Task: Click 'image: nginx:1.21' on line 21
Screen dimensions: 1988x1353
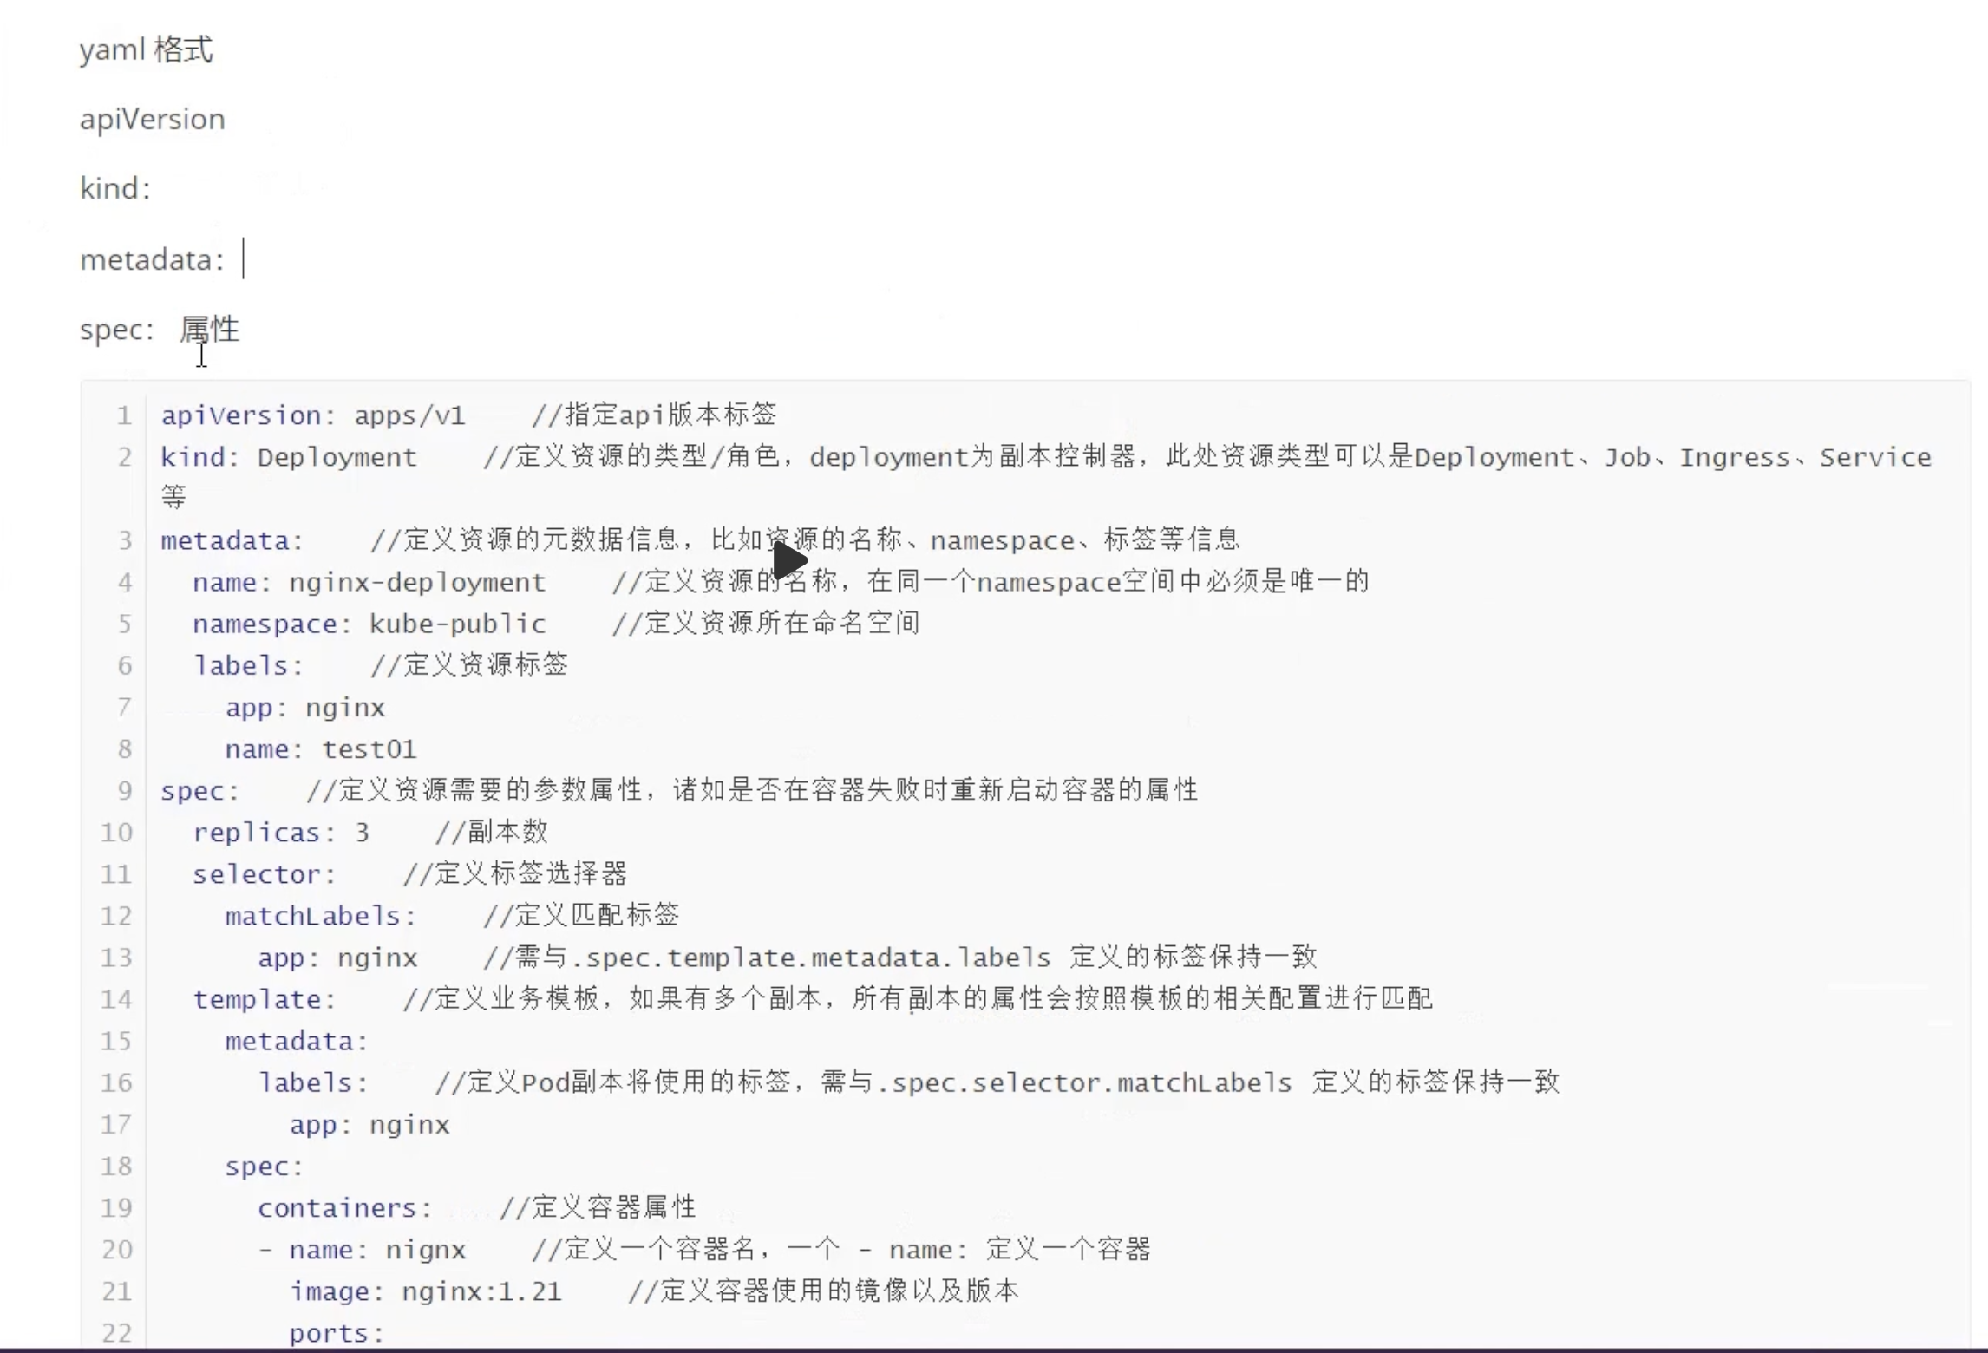Action: click(426, 1291)
